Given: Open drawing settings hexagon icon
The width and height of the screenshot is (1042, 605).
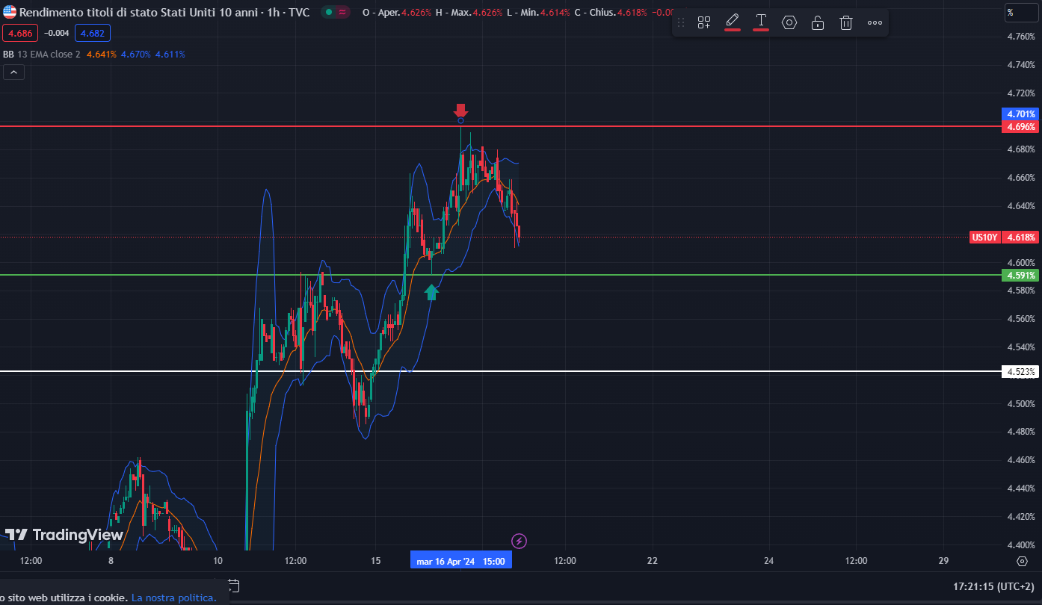Looking at the screenshot, I should (789, 22).
